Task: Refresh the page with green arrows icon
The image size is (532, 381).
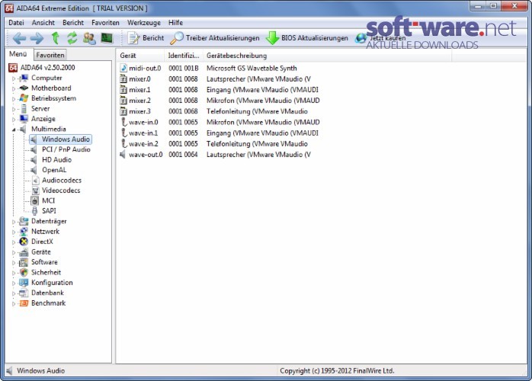Action: click(x=72, y=38)
